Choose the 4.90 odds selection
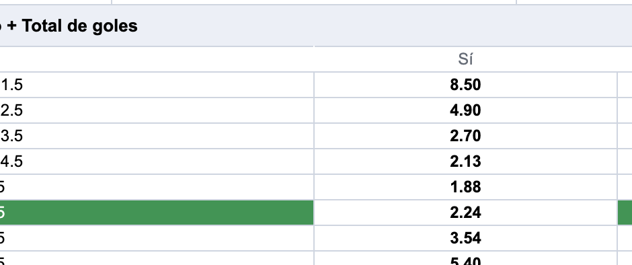The image size is (632, 265). (465, 110)
